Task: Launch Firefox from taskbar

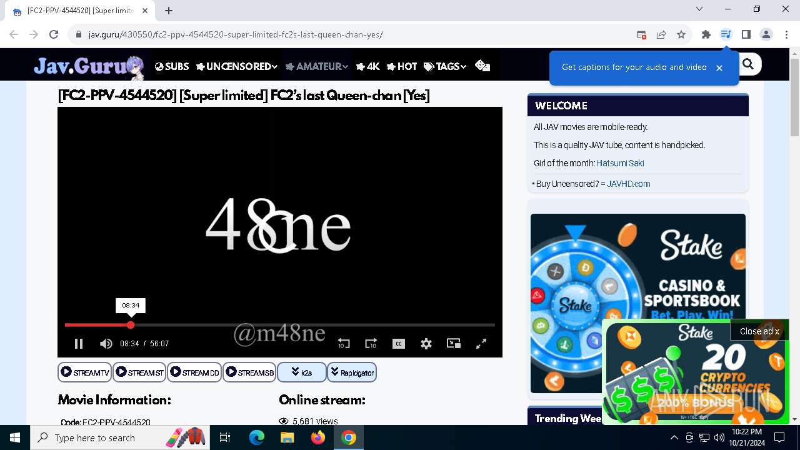Action: [x=318, y=437]
